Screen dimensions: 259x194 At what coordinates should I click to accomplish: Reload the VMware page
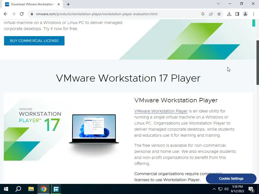point(22,14)
